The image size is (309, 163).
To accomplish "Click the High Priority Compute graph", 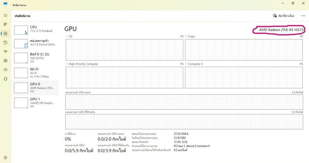I will [124, 77].
